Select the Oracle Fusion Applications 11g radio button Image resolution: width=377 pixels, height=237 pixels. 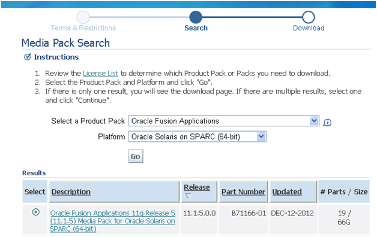36,212
